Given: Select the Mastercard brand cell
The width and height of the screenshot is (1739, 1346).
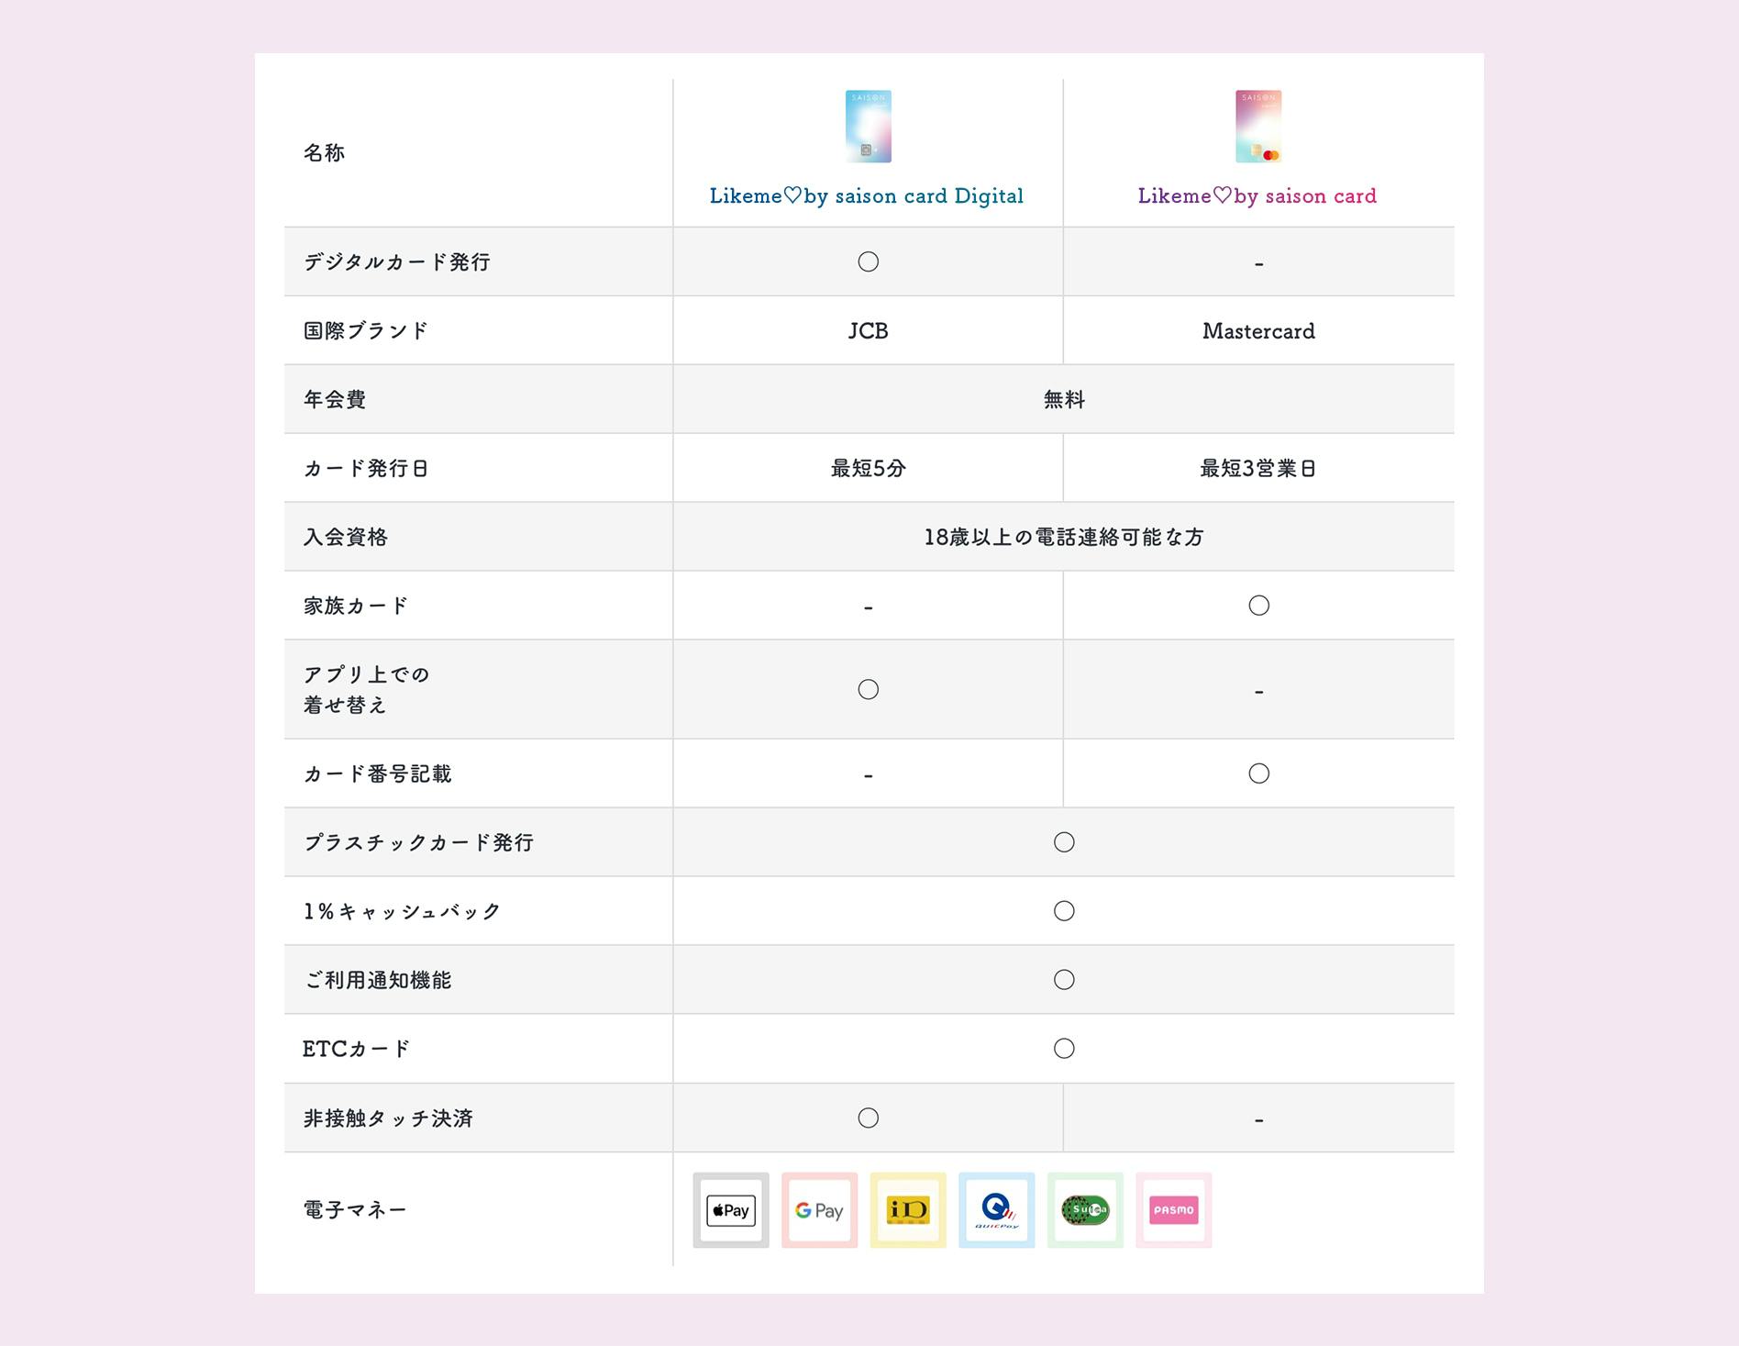Looking at the screenshot, I should [1258, 330].
